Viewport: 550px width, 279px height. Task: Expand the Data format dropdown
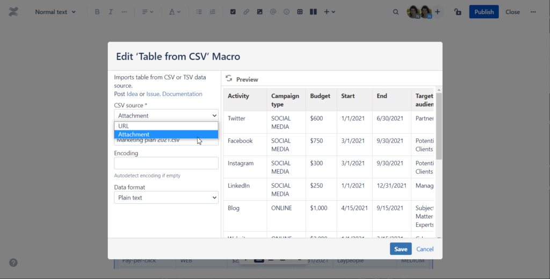(x=166, y=197)
